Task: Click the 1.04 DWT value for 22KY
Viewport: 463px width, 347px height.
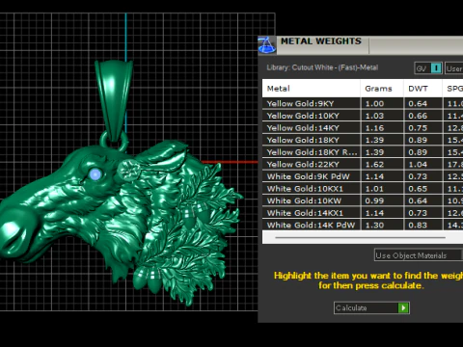Action: (418, 164)
